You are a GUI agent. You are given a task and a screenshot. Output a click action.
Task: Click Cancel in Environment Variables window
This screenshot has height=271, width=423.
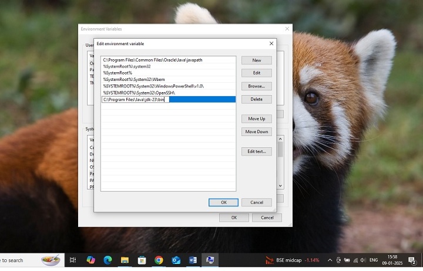[267, 218]
